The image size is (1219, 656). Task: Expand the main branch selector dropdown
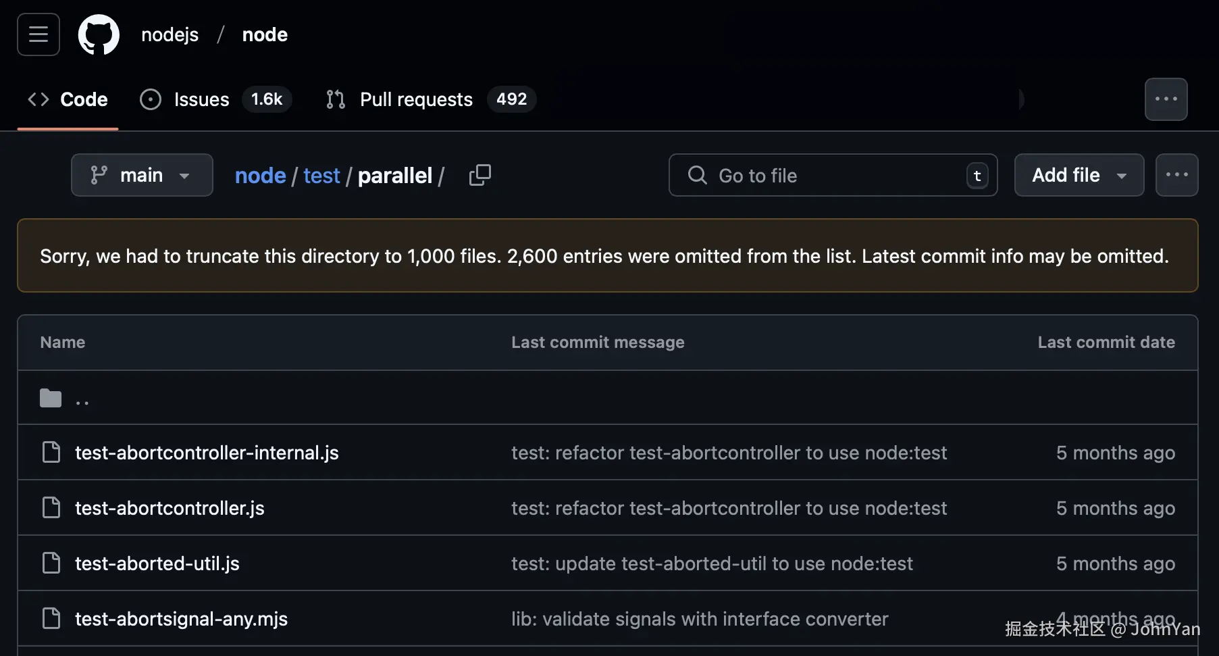142,175
